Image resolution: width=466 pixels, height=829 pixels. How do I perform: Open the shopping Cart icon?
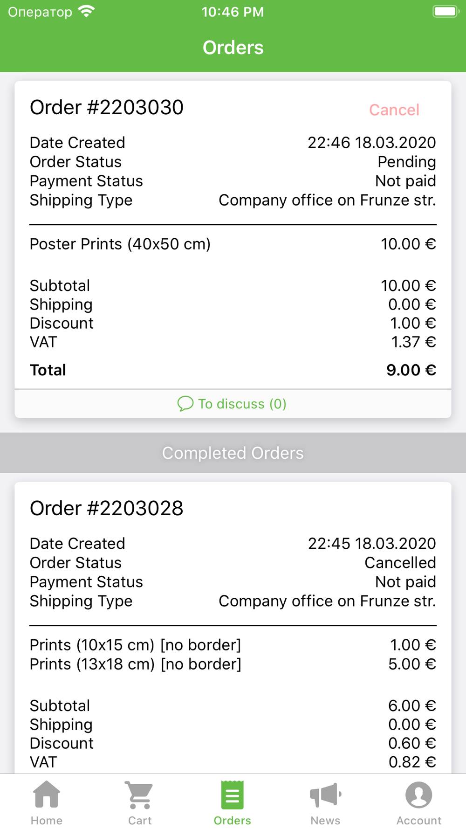[139, 794]
